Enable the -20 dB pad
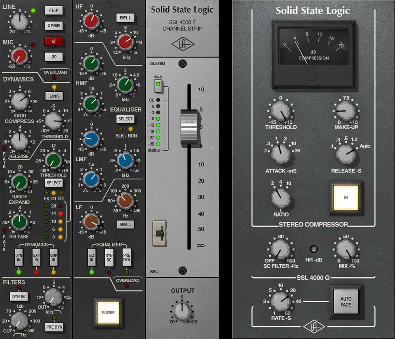Viewport: 395px width, 339px height. click(x=54, y=57)
